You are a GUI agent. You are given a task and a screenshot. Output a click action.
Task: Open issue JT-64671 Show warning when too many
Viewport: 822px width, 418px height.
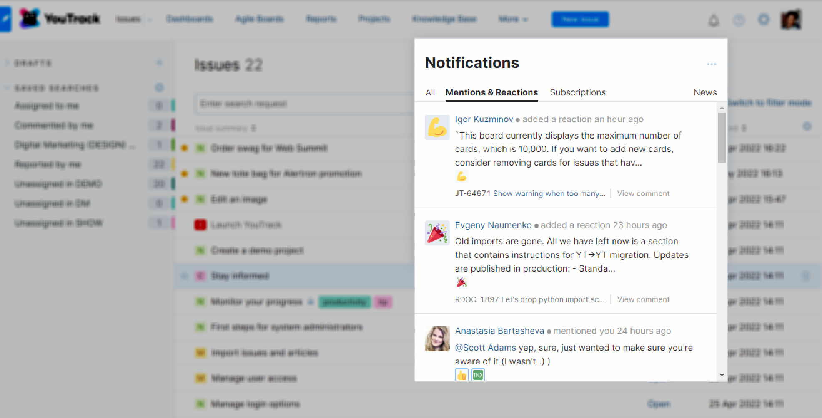pyautogui.click(x=530, y=193)
